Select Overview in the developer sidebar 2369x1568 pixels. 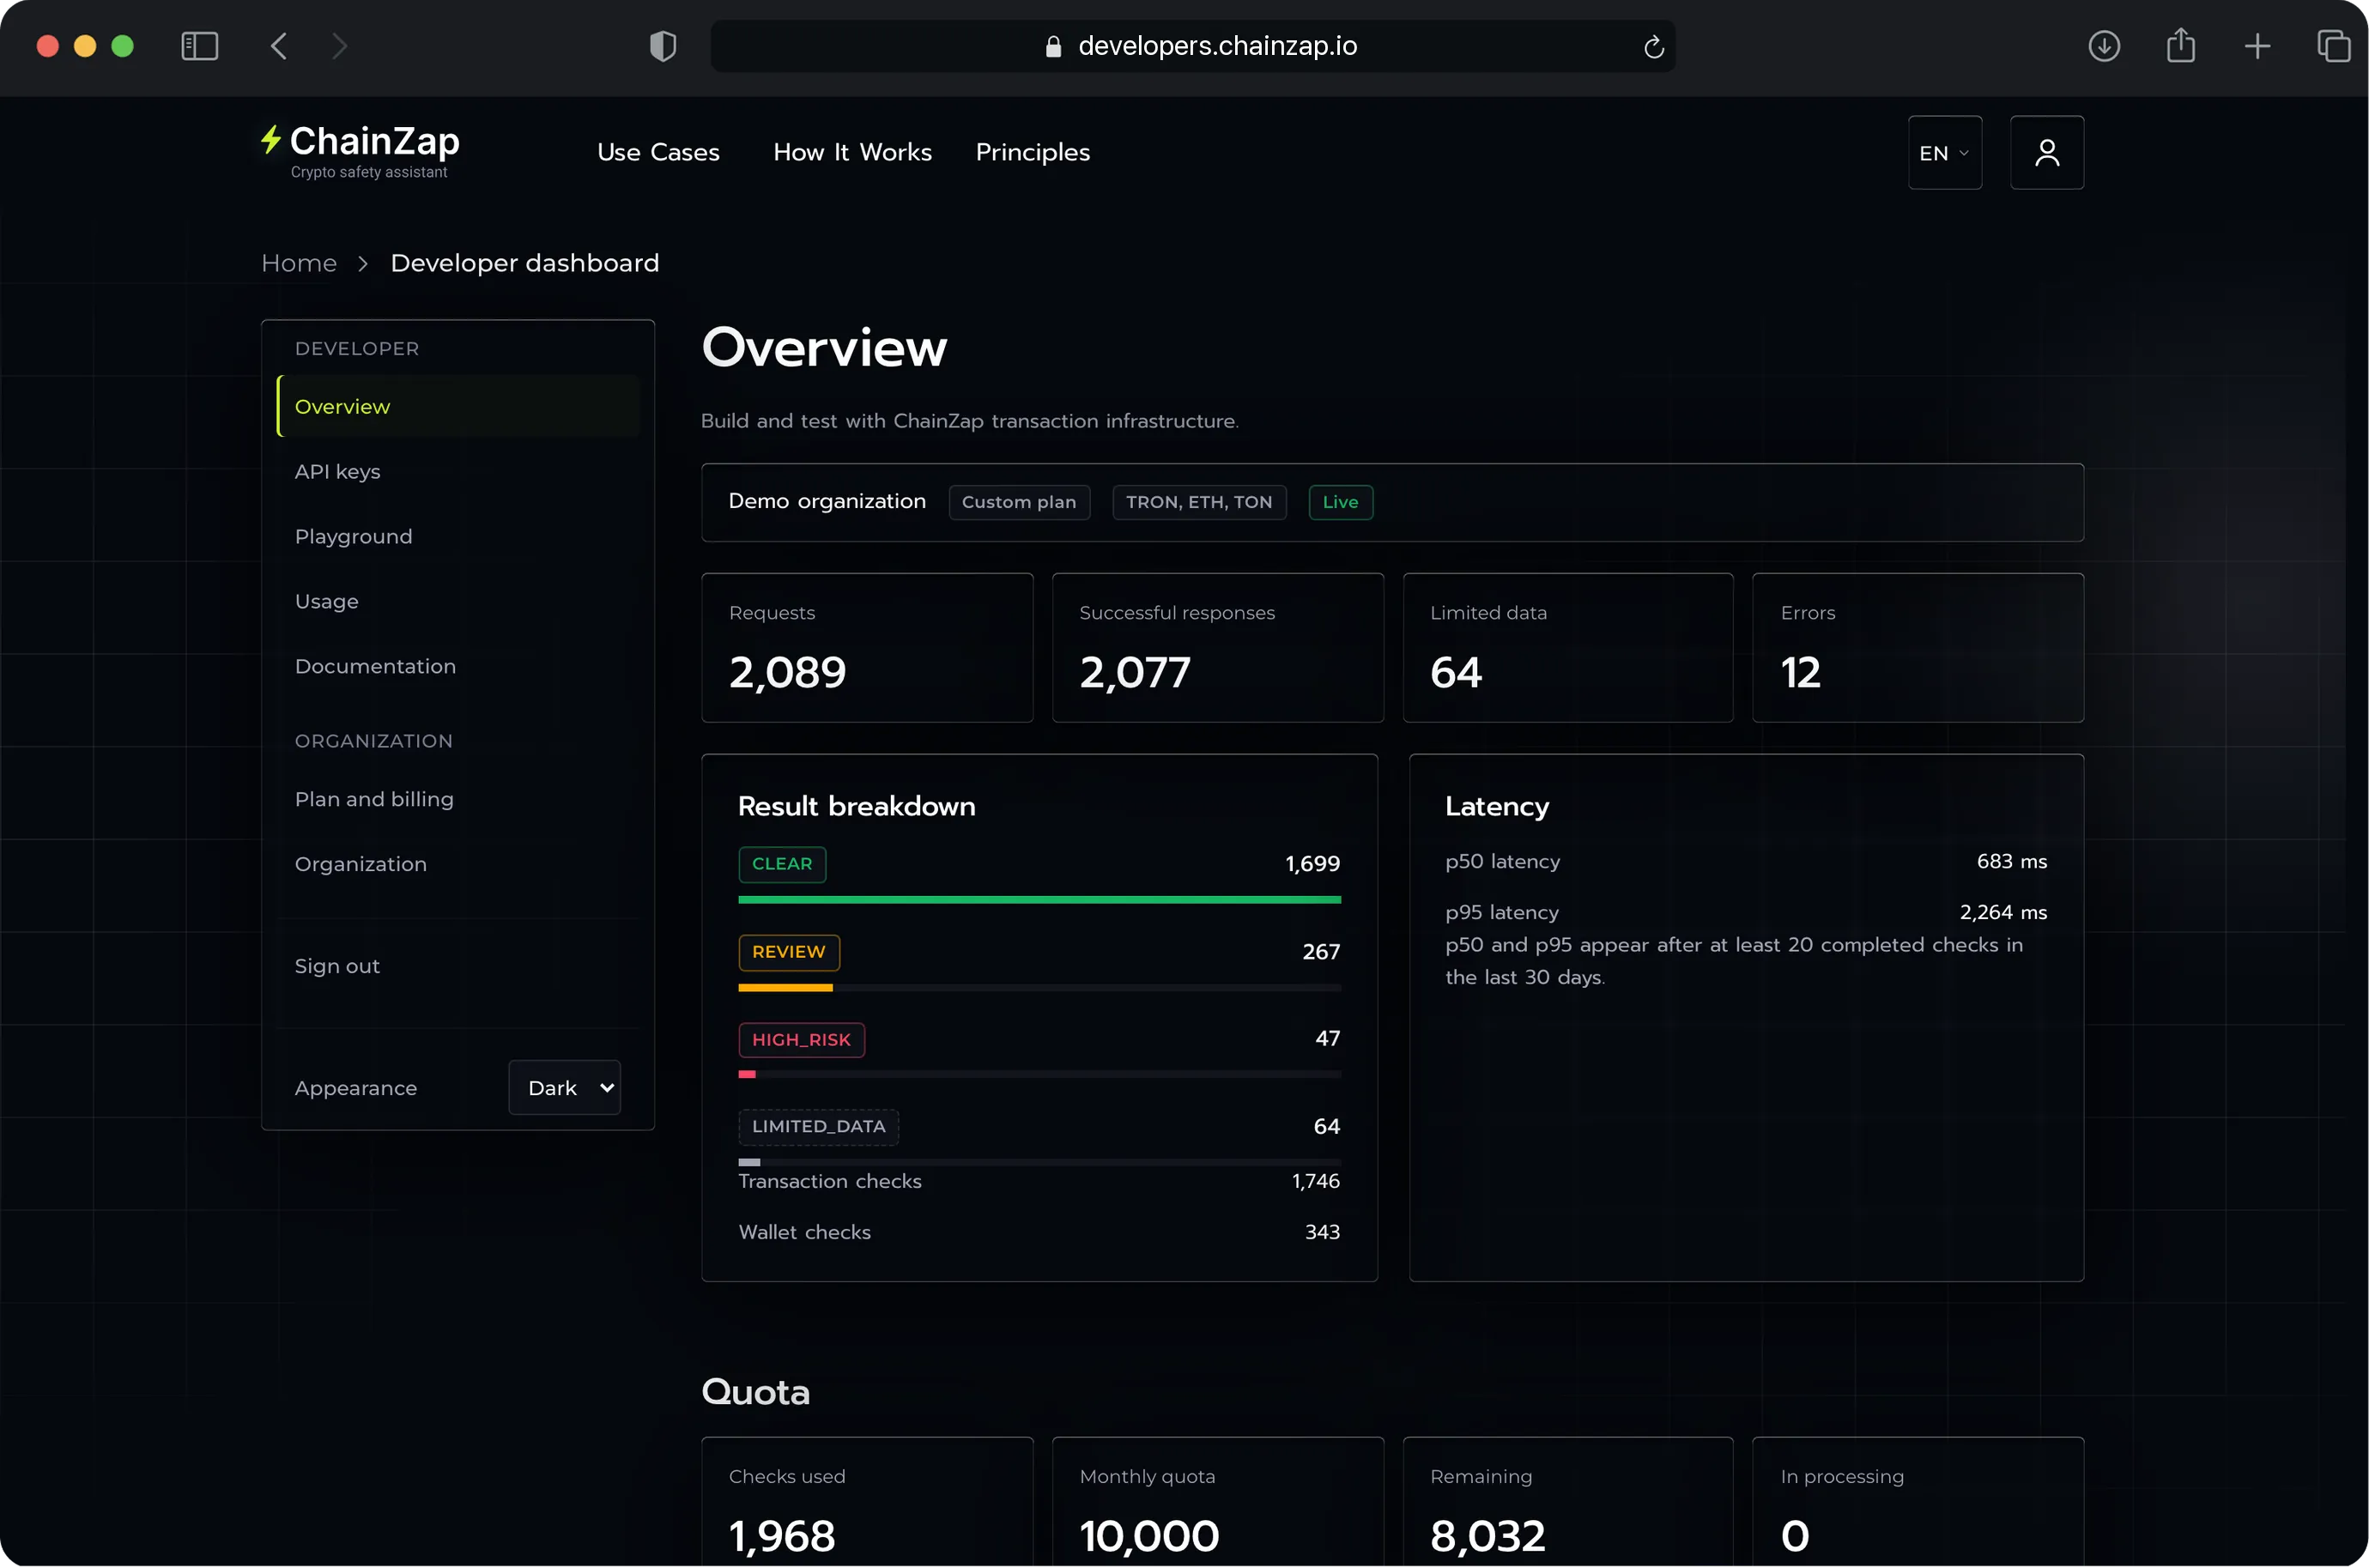tap(459, 406)
